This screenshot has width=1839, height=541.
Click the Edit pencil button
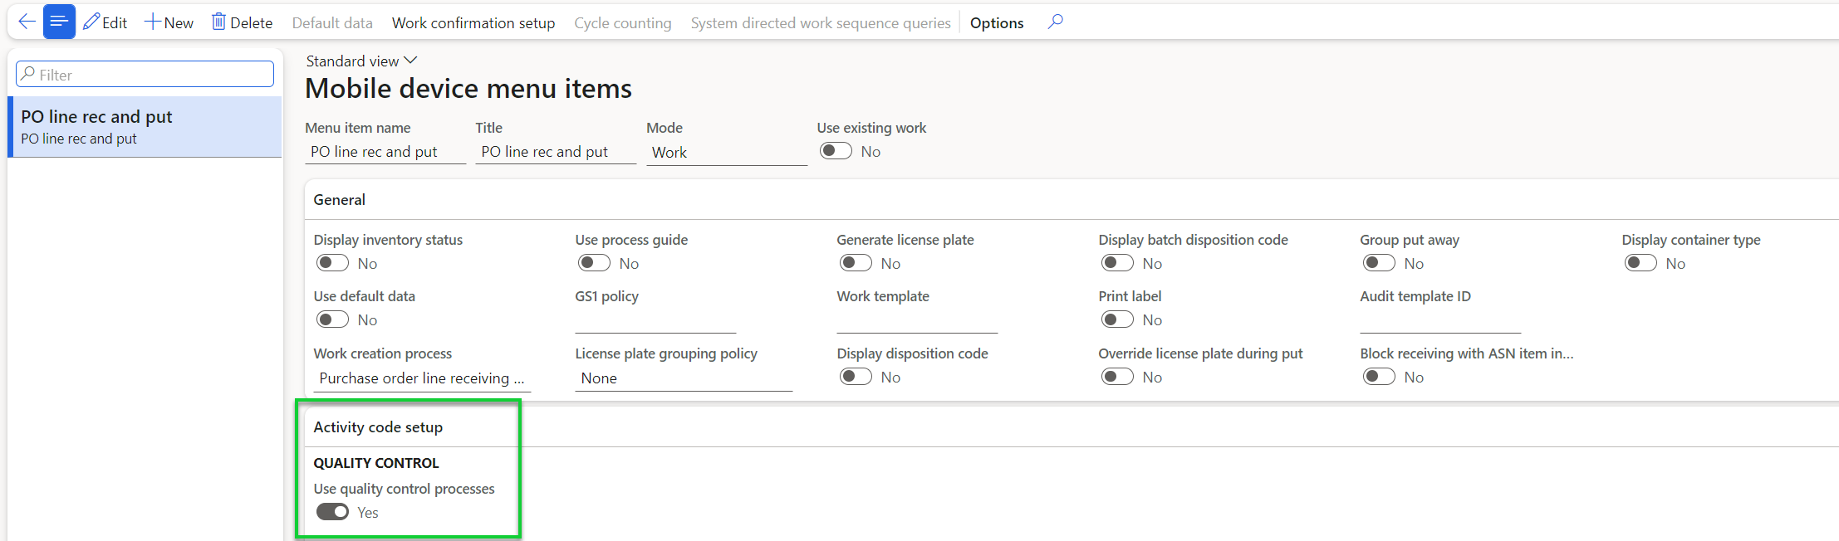coord(105,22)
